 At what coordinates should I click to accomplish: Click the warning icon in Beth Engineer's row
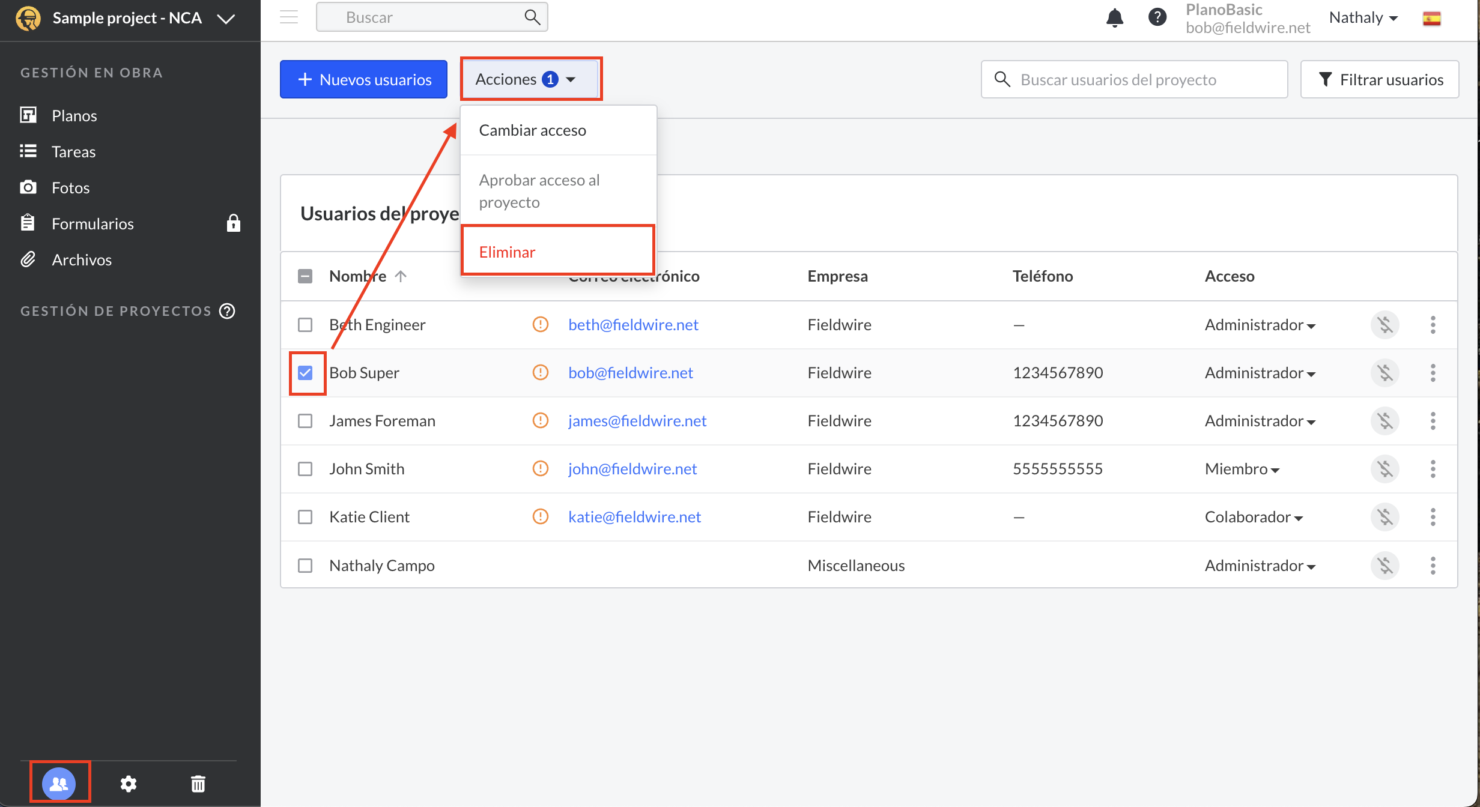(541, 324)
